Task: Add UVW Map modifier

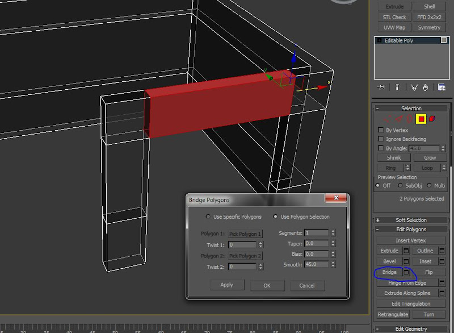Action: (394, 27)
